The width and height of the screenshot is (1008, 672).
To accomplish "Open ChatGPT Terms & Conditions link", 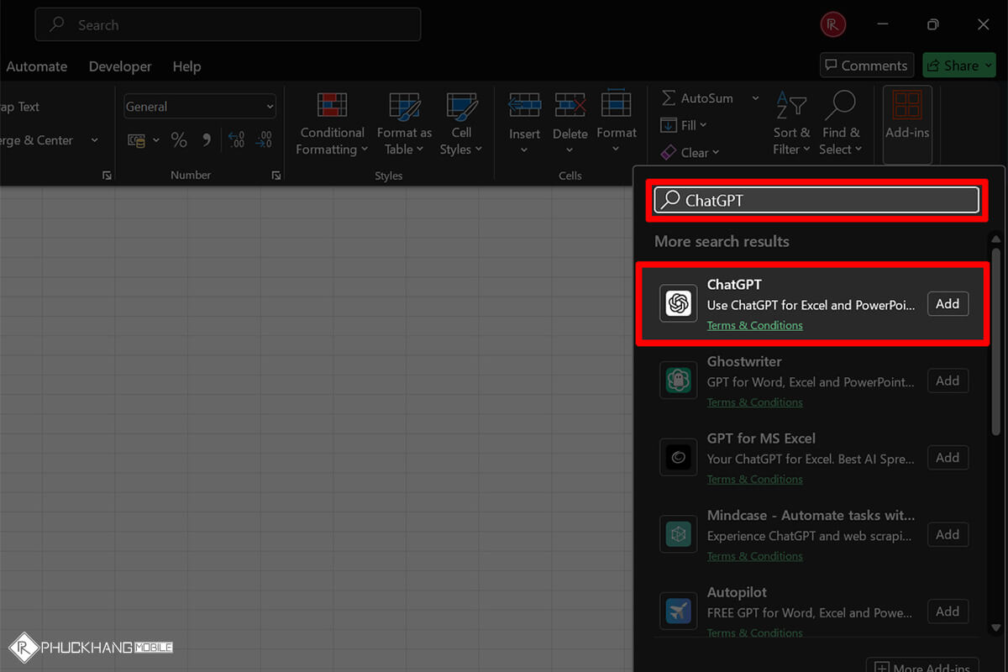I will pos(754,325).
